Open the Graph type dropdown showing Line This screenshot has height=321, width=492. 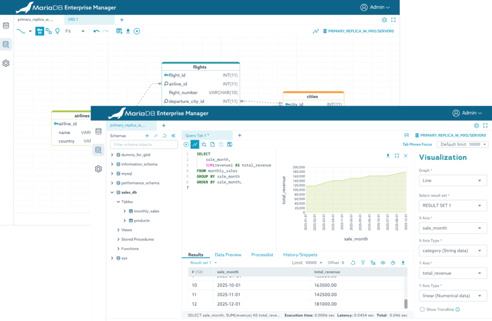click(452, 180)
